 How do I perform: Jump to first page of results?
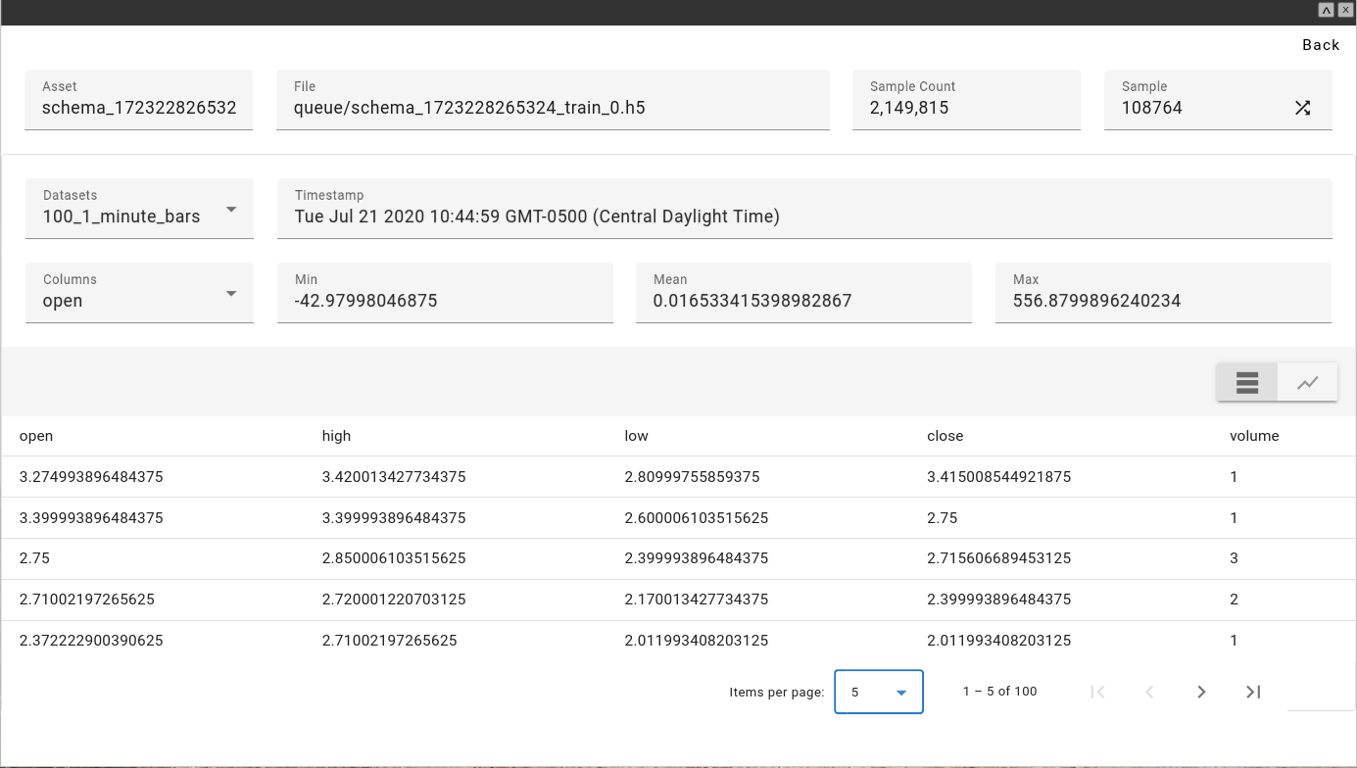tap(1097, 692)
